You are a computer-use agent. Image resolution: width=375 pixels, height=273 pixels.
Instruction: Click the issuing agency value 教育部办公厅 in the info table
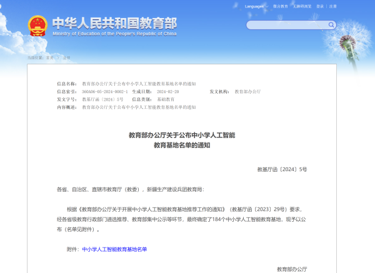tap(247, 92)
